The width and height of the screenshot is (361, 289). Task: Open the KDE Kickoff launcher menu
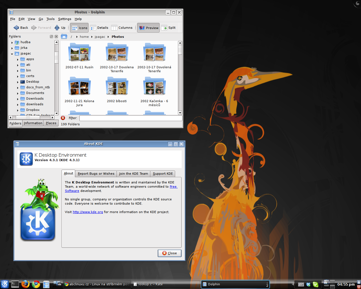(x=5, y=284)
